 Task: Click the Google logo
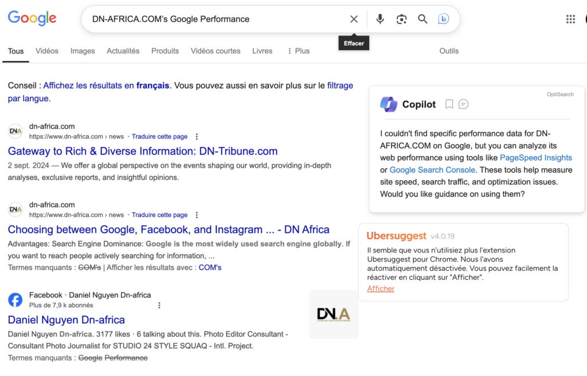(x=32, y=18)
